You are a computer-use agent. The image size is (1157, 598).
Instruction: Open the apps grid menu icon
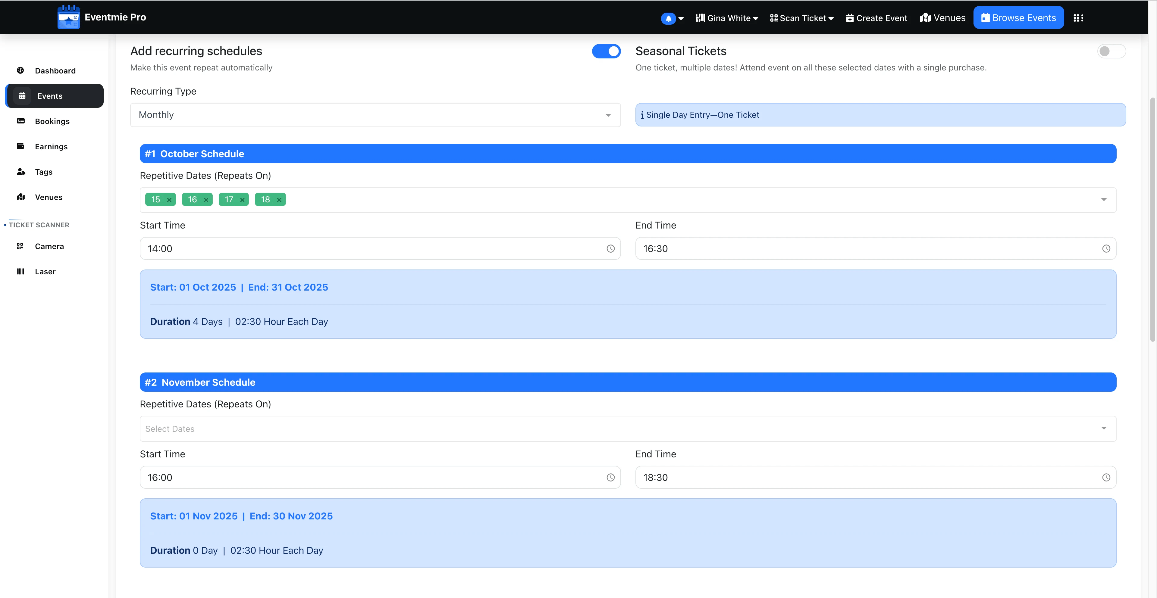[1078, 18]
